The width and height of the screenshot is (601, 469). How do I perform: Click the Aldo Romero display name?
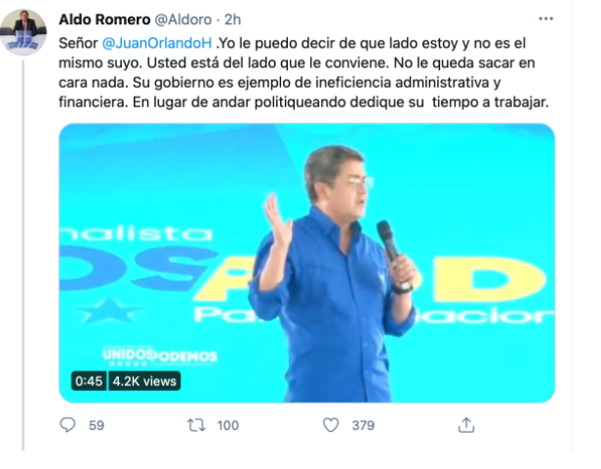pos(104,20)
